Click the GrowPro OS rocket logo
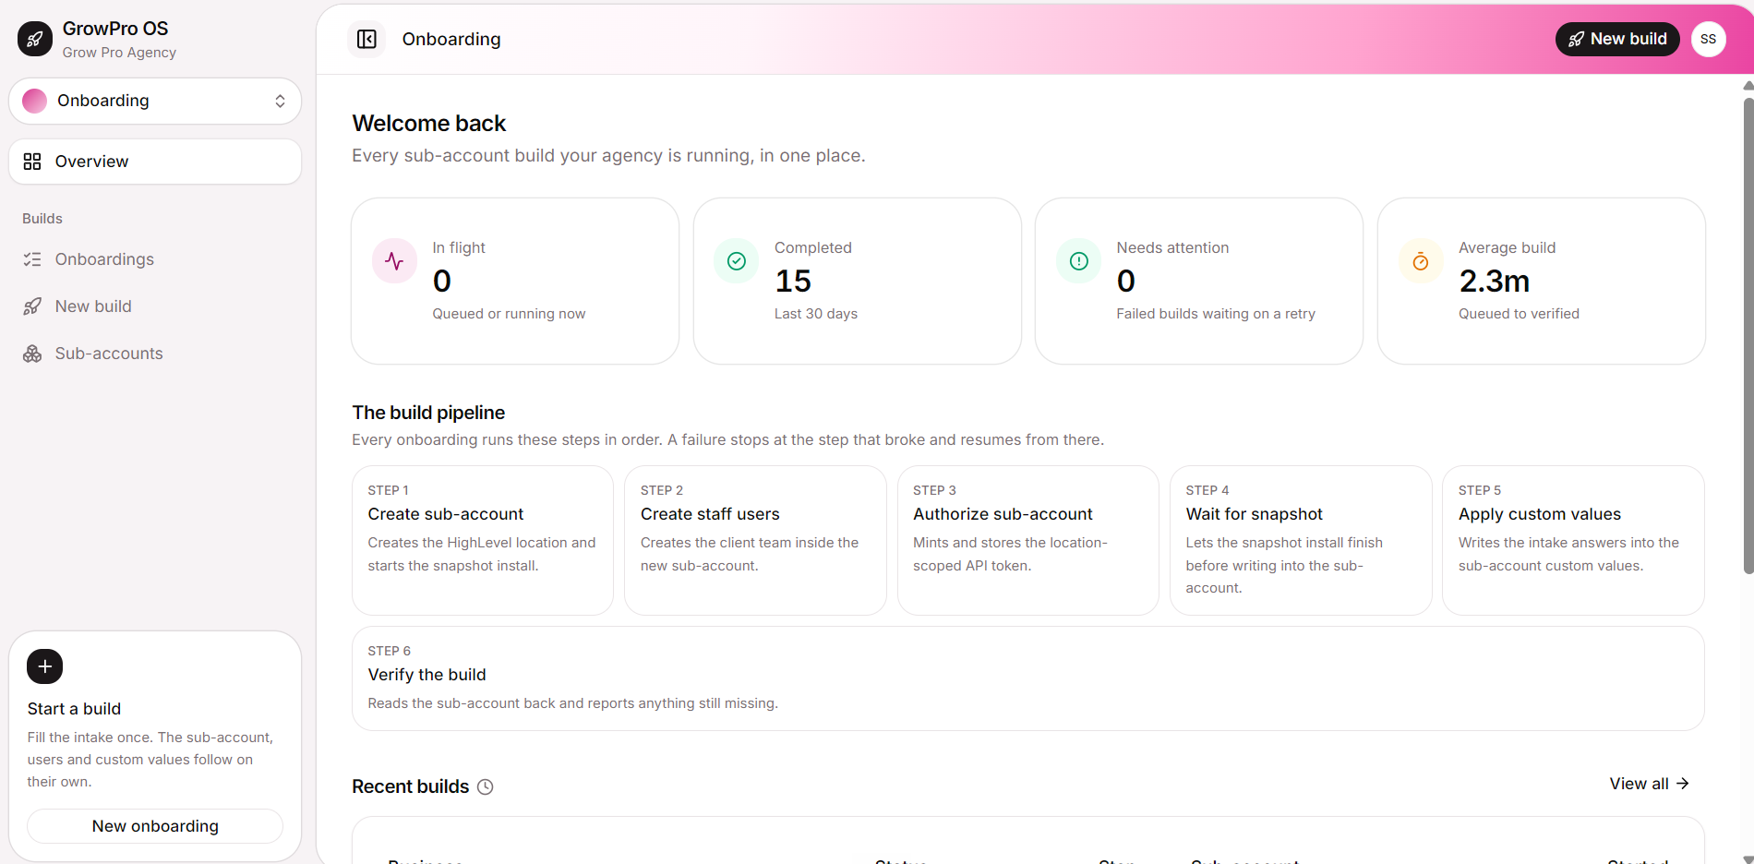Image resolution: width=1754 pixels, height=864 pixels. pos(35,39)
